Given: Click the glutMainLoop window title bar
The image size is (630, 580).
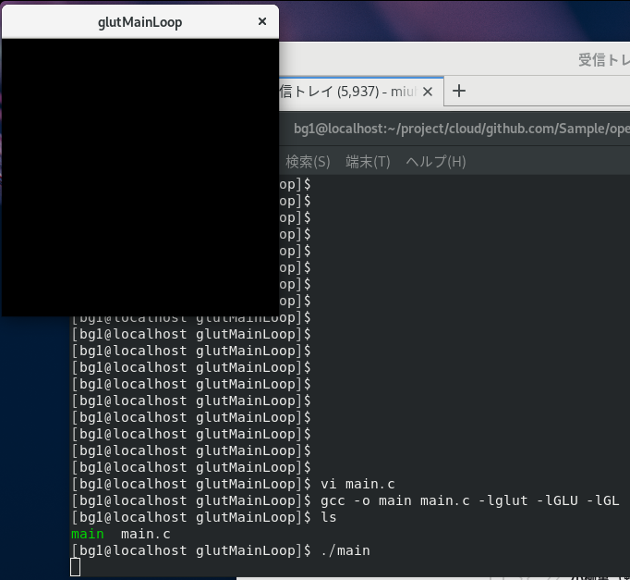Looking at the screenshot, I should tap(139, 21).
